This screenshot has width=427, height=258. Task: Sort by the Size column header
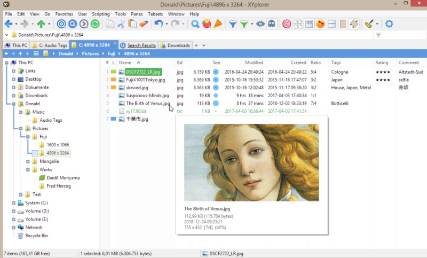(x=216, y=62)
